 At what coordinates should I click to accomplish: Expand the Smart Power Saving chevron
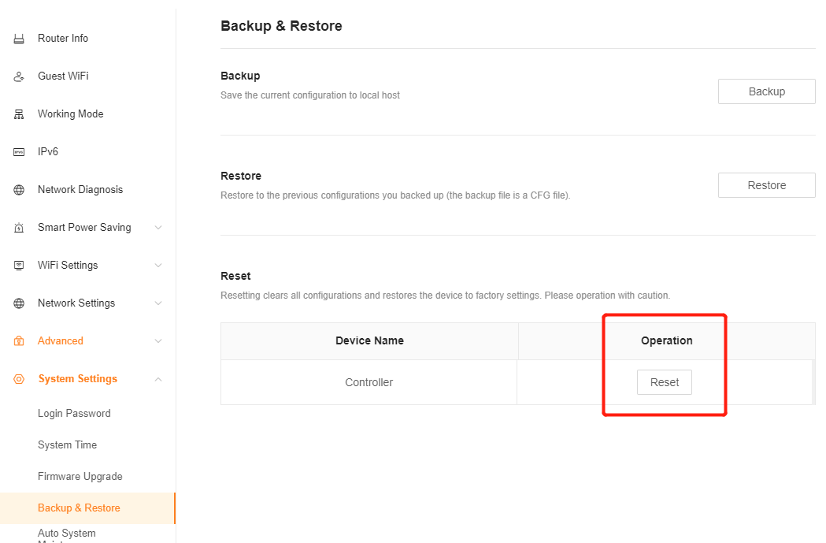[158, 228]
